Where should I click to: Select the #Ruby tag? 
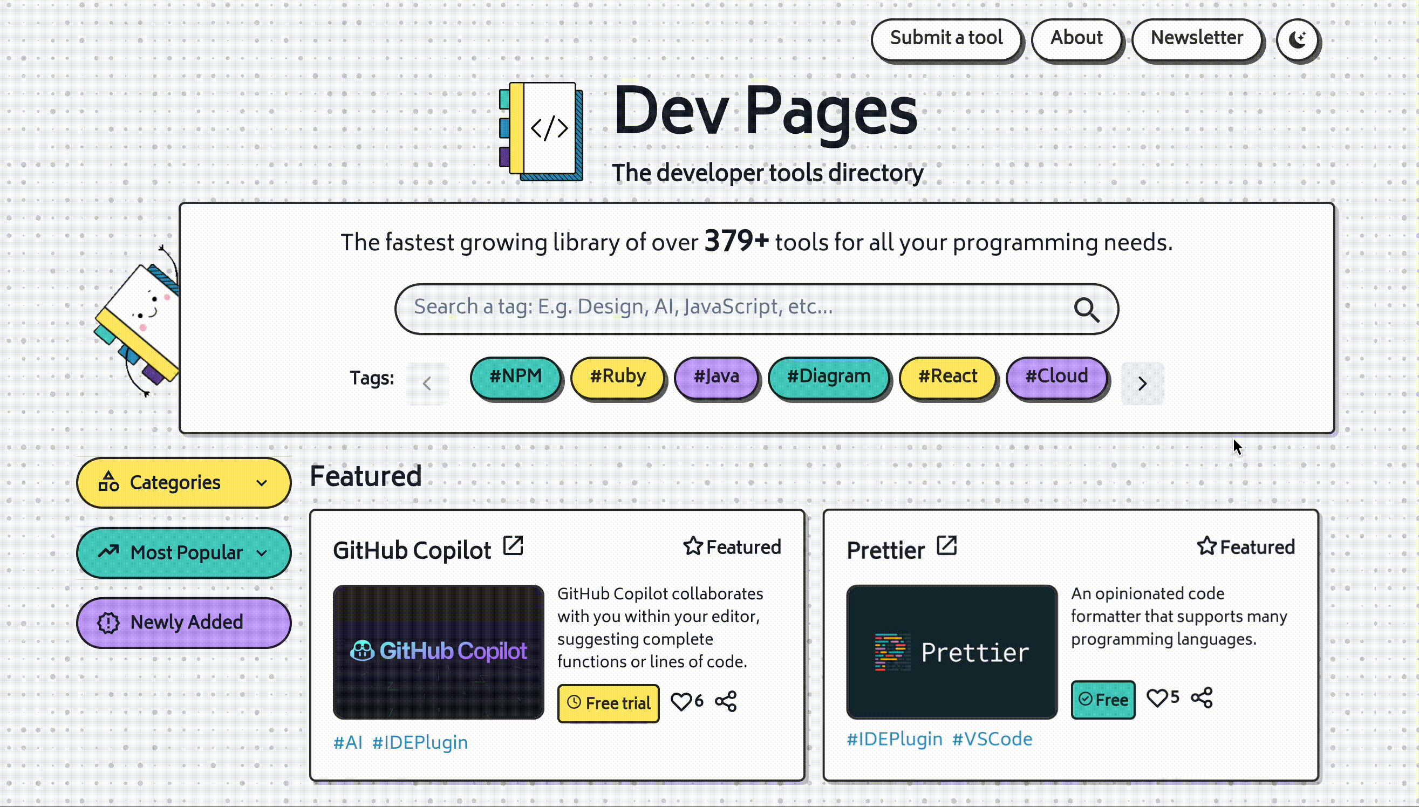(x=617, y=377)
